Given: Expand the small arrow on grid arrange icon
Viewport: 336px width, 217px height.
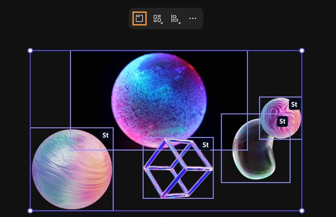Looking at the screenshot, I should pyautogui.click(x=162, y=22).
